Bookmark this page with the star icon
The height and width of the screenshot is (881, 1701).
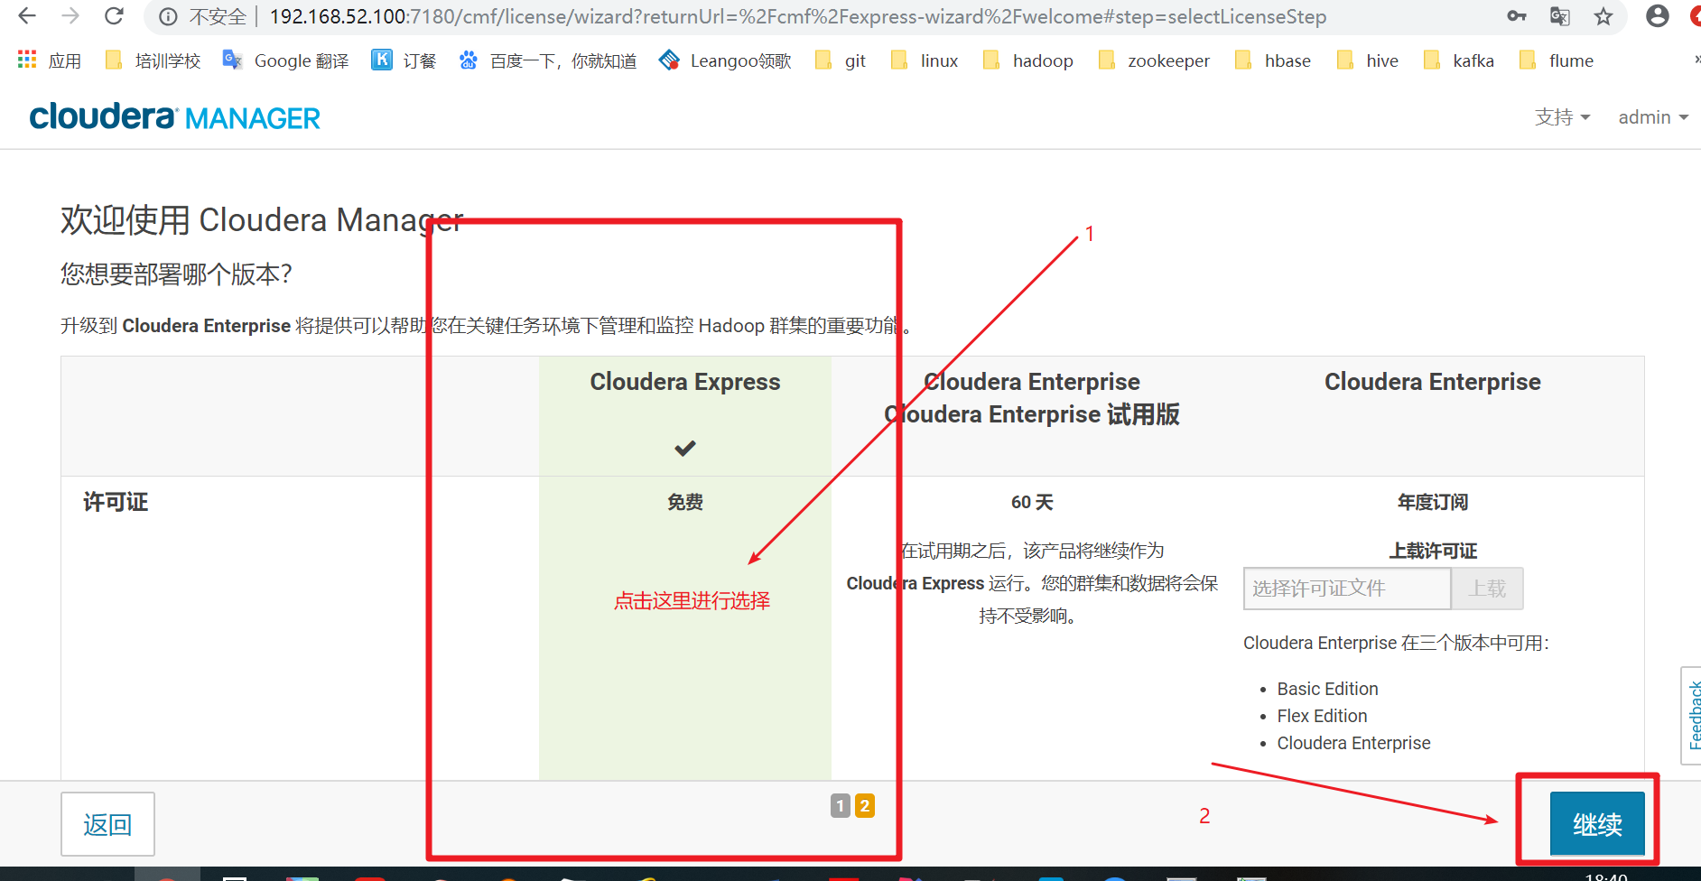tap(1603, 16)
